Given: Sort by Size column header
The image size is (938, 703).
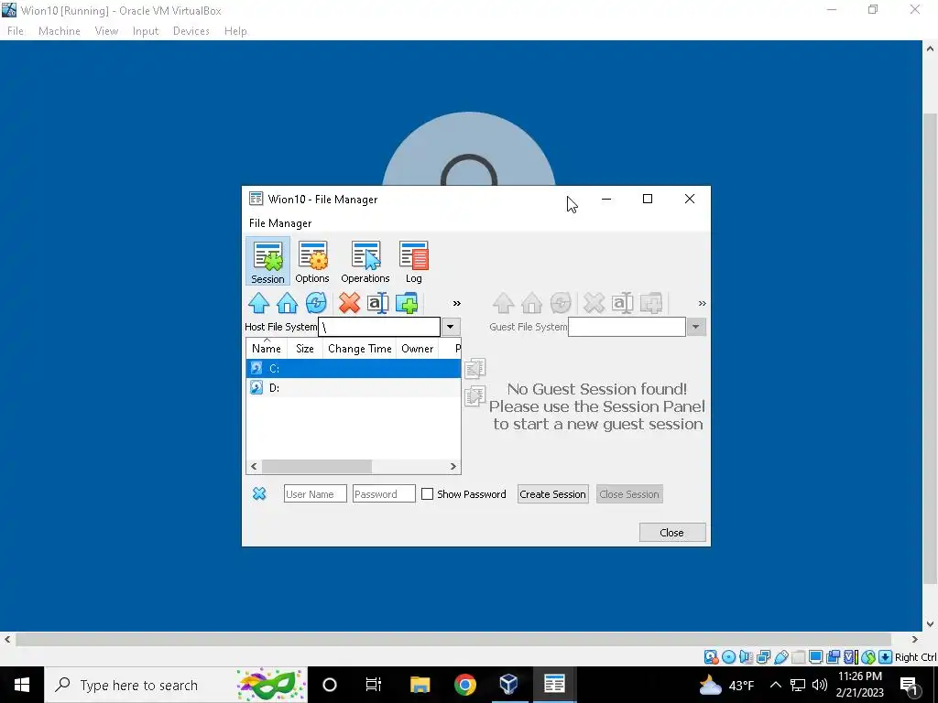Looking at the screenshot, I should (305, 349).
